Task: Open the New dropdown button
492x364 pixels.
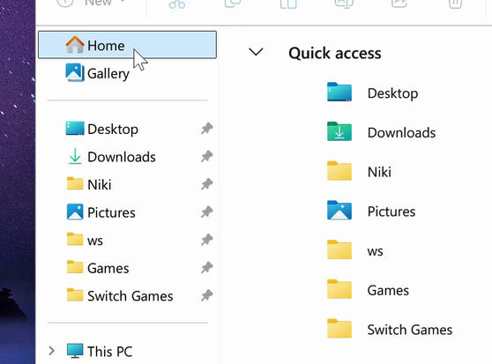Action: (x=91, y=4)
